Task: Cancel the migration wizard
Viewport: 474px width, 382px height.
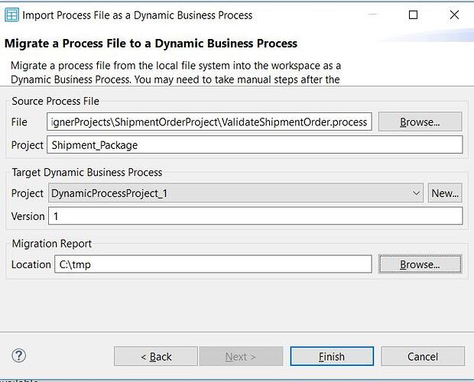Action: [x=422, y=356]
